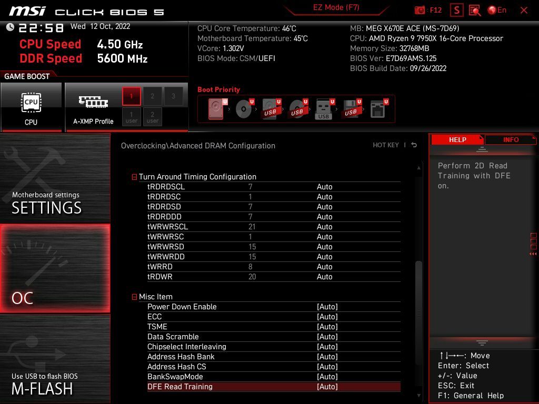Open the favorites 'S' icon in the top bar
The width and height of the screenshot is (539, 404).
click(457, 10)
